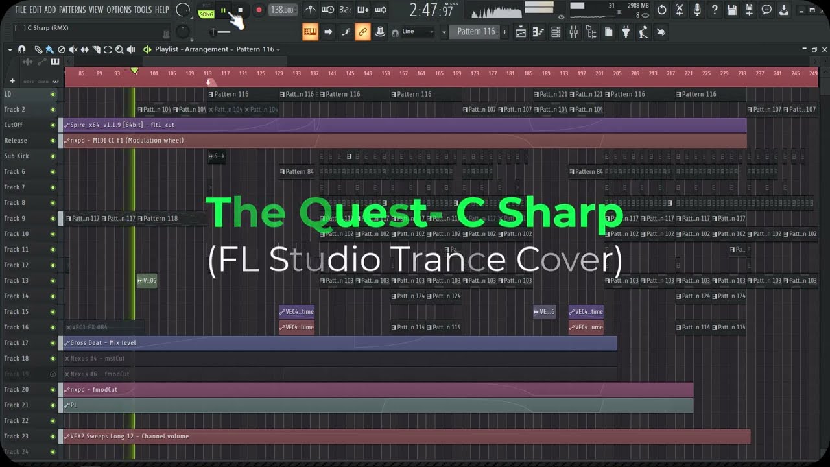Open the EDIT menu

pos(35,10)
